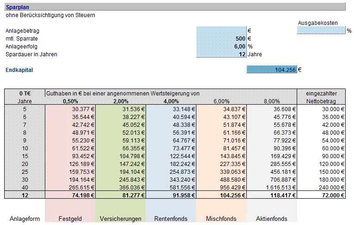
Task: Select the 2,00% column header
Action: pyautogui.click(x=121, y=101)
